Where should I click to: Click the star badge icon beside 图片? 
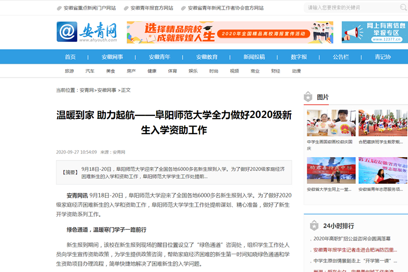(308, 97)
